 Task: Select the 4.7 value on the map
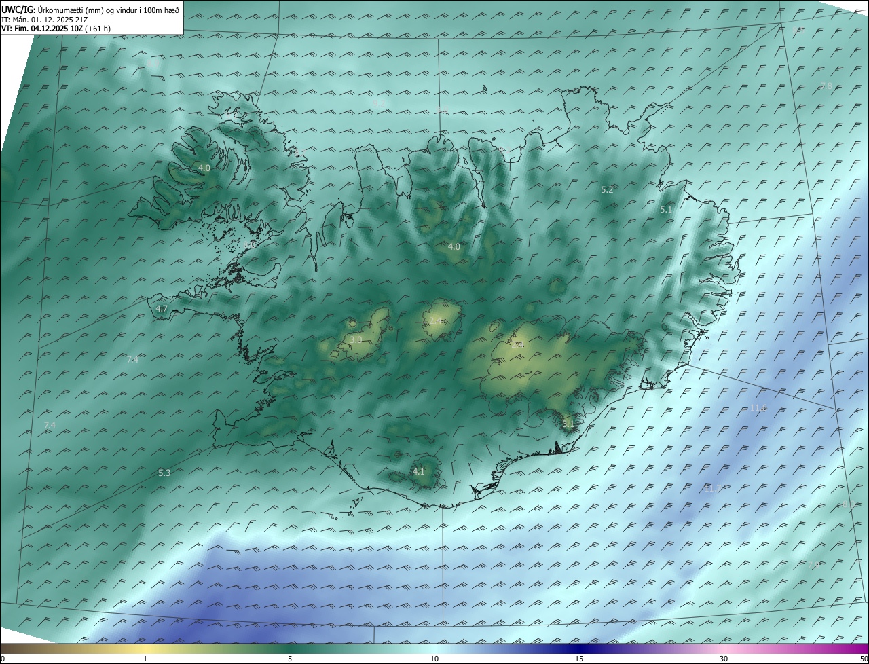point(162,308)
